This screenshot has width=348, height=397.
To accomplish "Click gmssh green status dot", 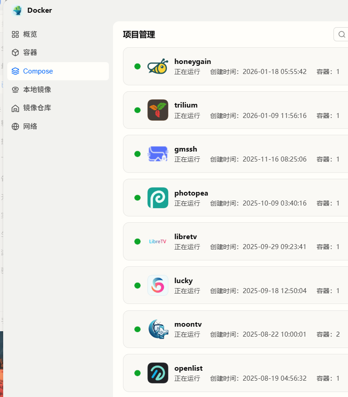I will tap(137, 154).
